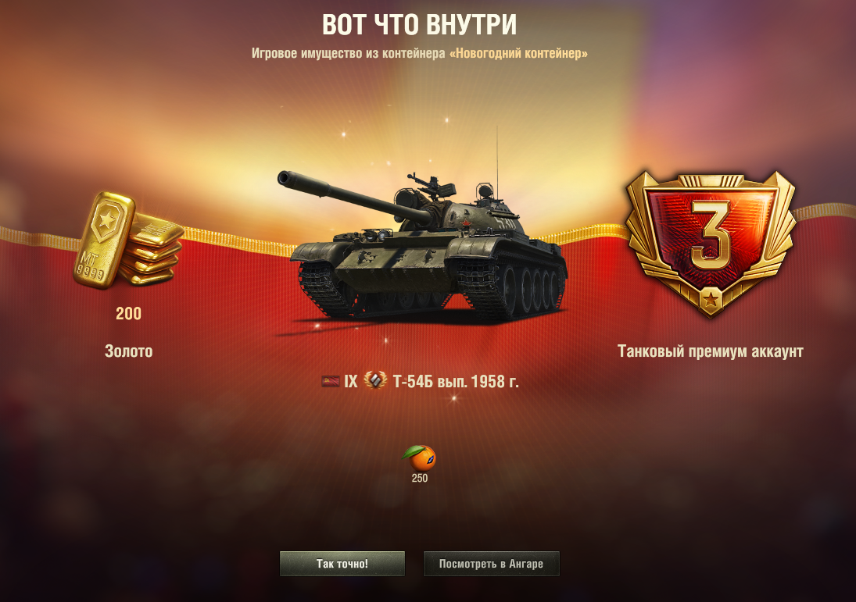Select the mandarin orange reward icon
The image size is (856, 602).
(419, 458)
